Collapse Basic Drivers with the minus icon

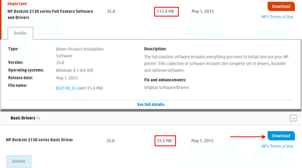pos(293,118)
